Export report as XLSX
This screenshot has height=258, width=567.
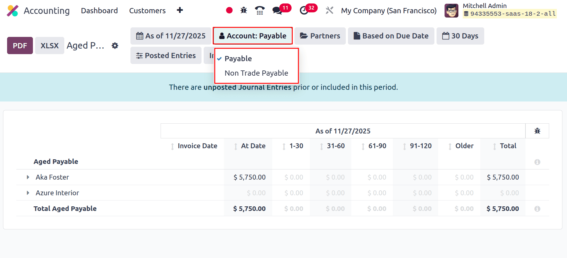click(x=50, y=46)
